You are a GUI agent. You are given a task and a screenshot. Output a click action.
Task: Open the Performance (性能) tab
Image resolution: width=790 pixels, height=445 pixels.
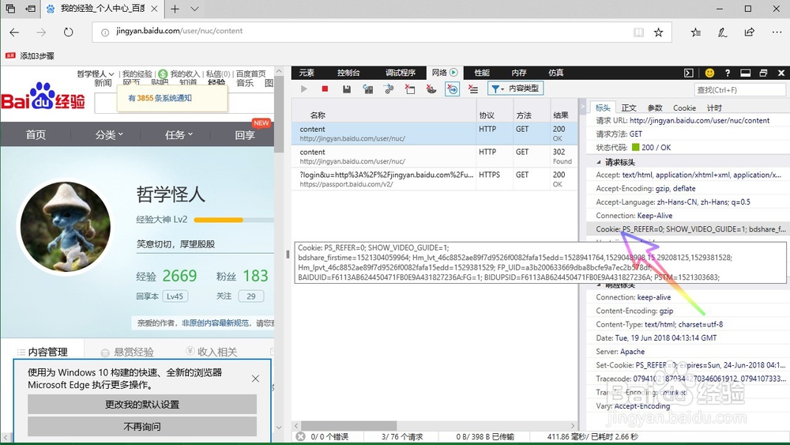coord(482,73)
